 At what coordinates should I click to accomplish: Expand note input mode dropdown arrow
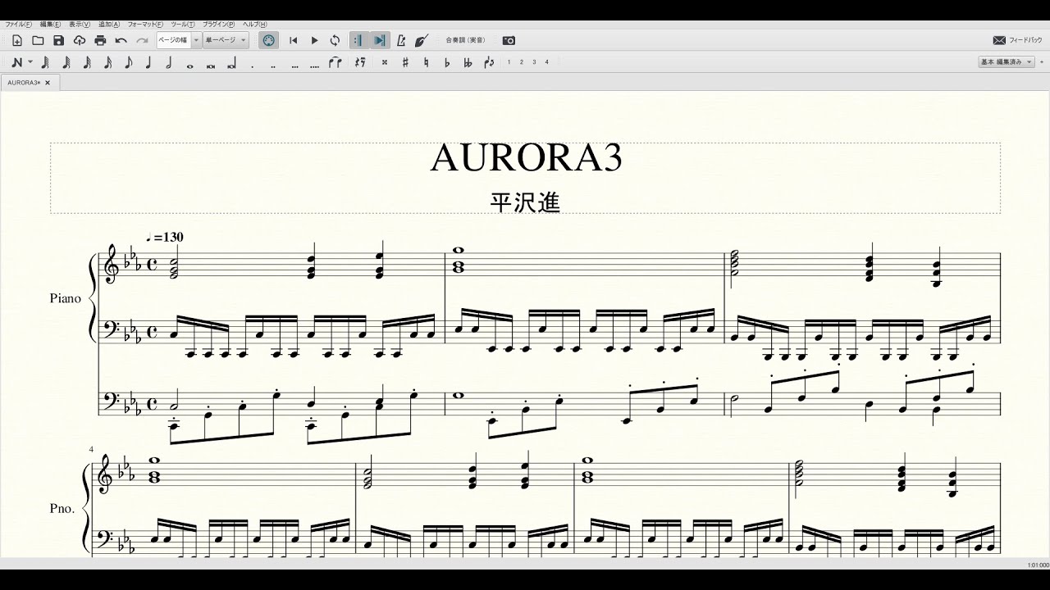pyautogui.click(x=30, y=62)
